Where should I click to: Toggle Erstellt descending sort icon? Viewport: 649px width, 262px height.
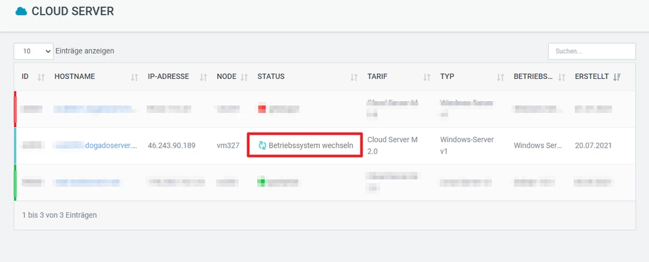[x=618, y=77]
